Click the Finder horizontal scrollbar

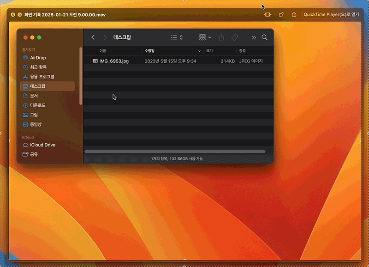point(175,152)
